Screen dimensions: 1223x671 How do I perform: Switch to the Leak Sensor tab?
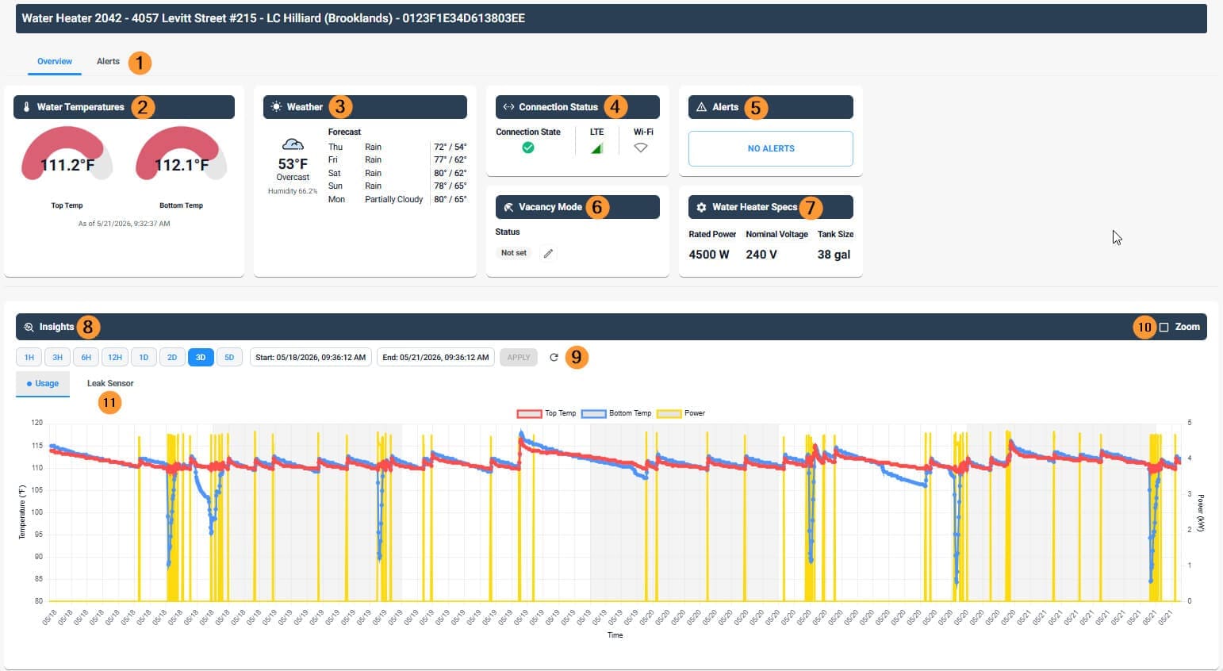110,383
